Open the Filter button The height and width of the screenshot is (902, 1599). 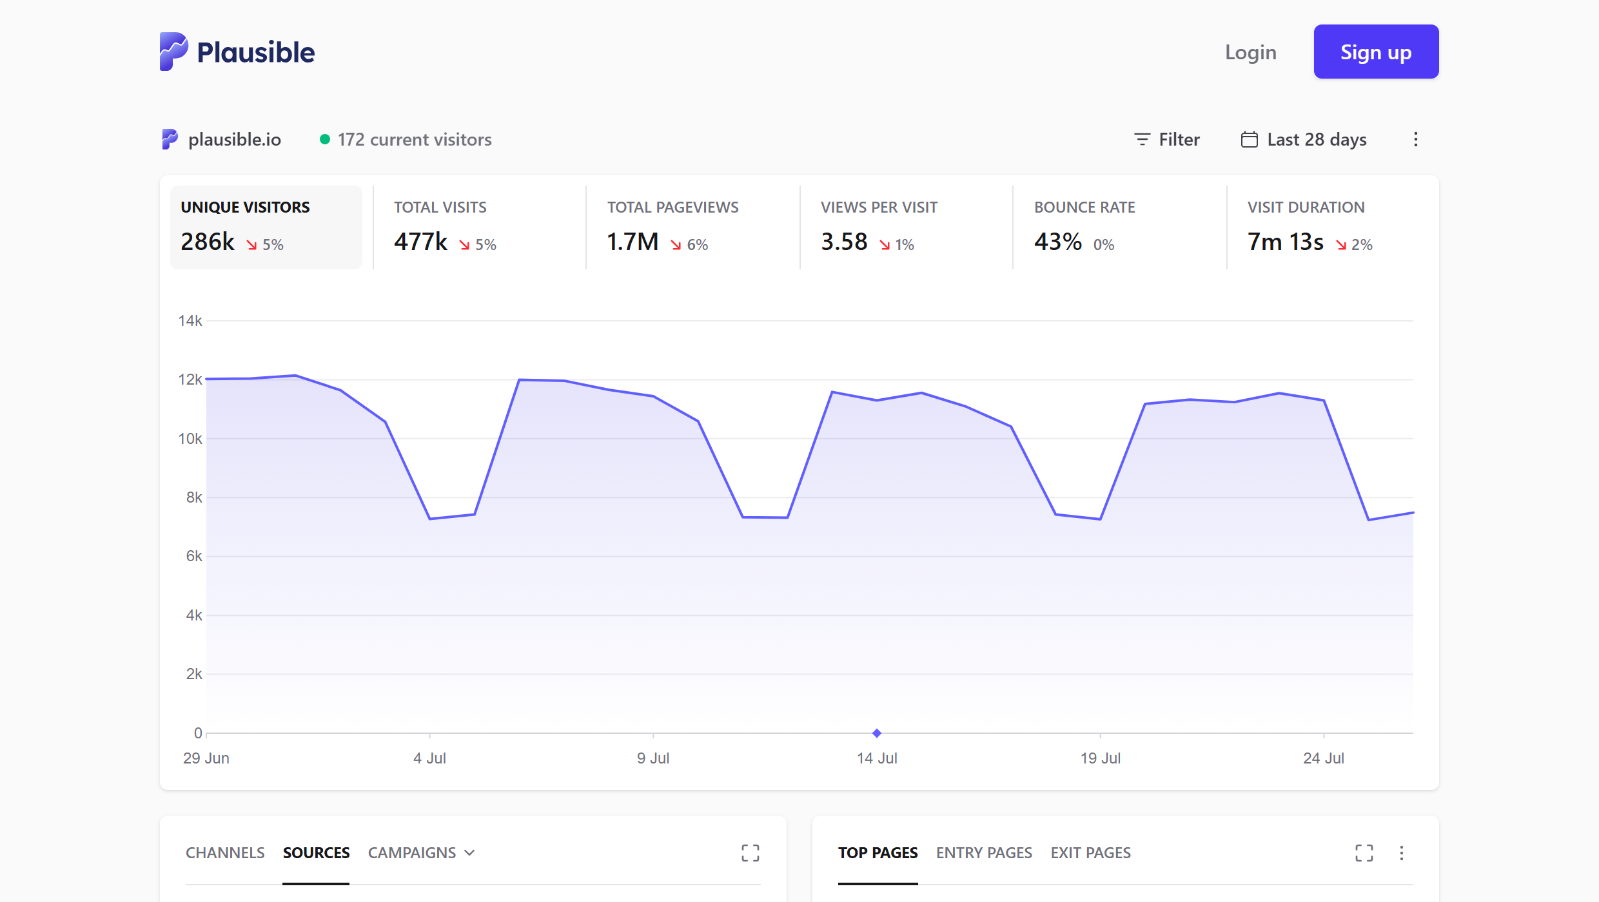pyautogui.click(x=1166, y=139)
